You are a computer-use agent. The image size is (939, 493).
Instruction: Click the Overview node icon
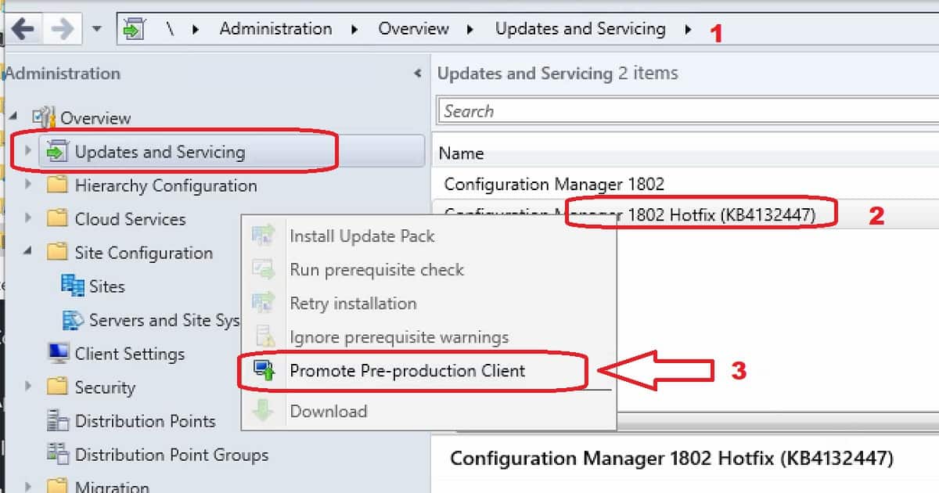point(44,117)
